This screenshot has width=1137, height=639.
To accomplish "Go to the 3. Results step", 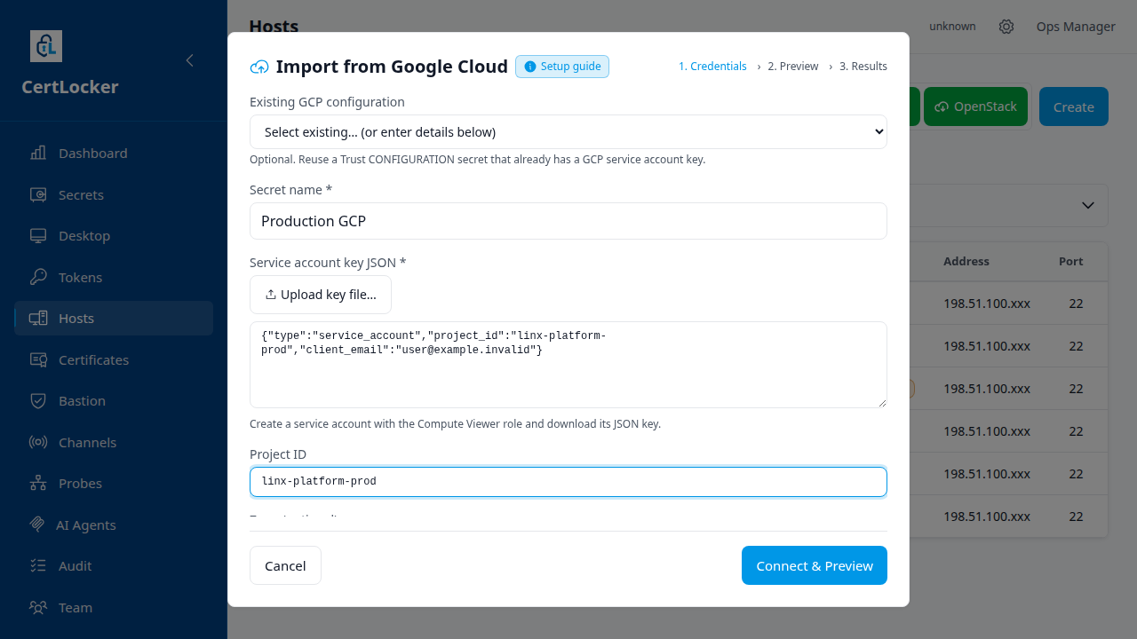I will point(863,67).
